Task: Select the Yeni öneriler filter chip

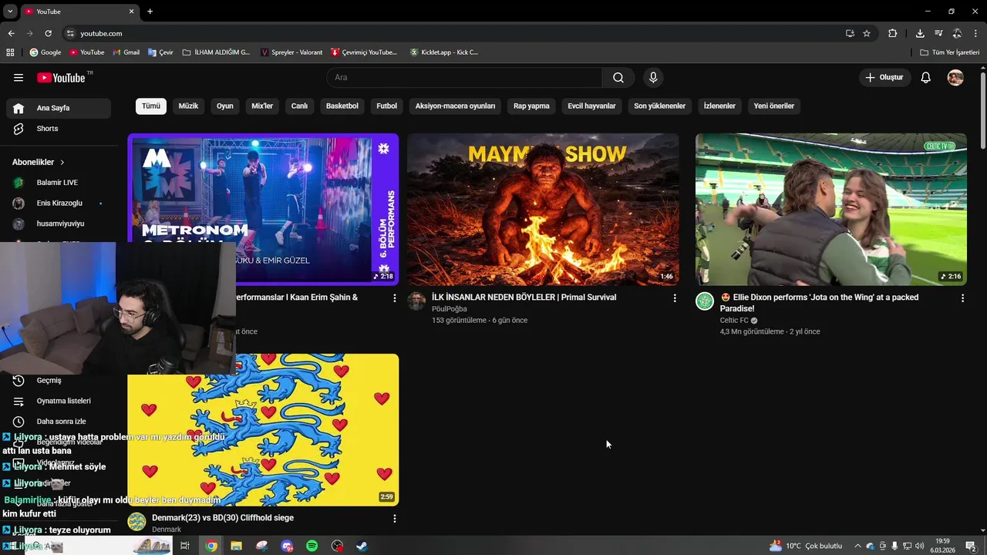Action: (774, 106)
